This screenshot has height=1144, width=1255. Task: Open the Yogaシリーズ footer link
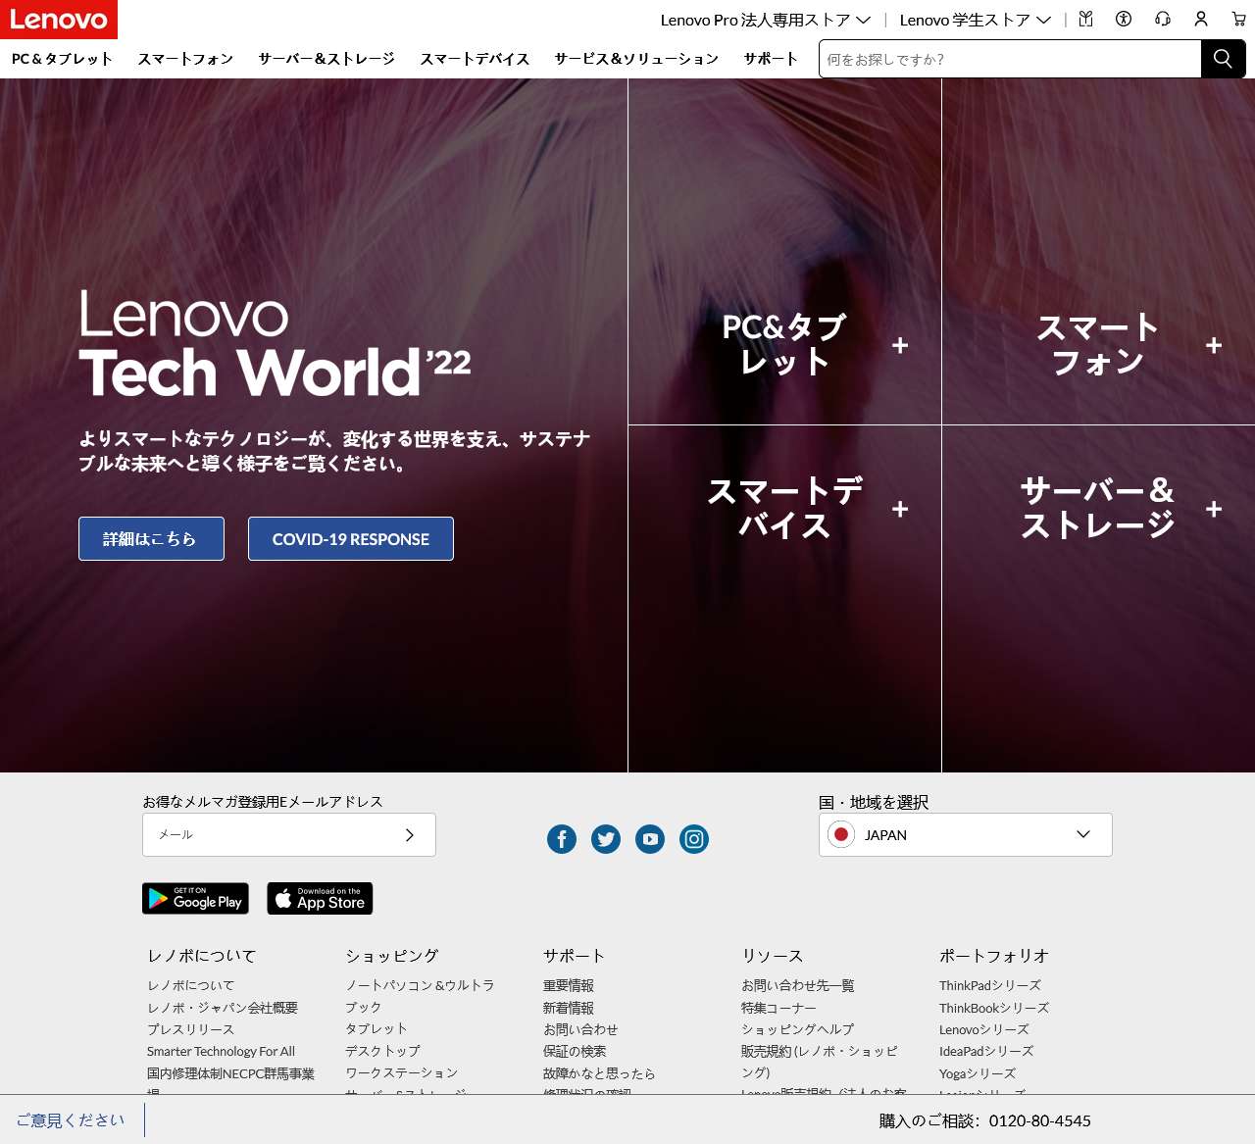[978, 1073]
